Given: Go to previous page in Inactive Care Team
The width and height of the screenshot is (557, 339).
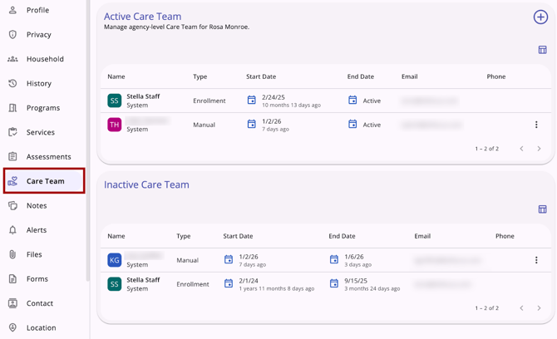Looking at the screenshot, I should click(x=521, y=308).
